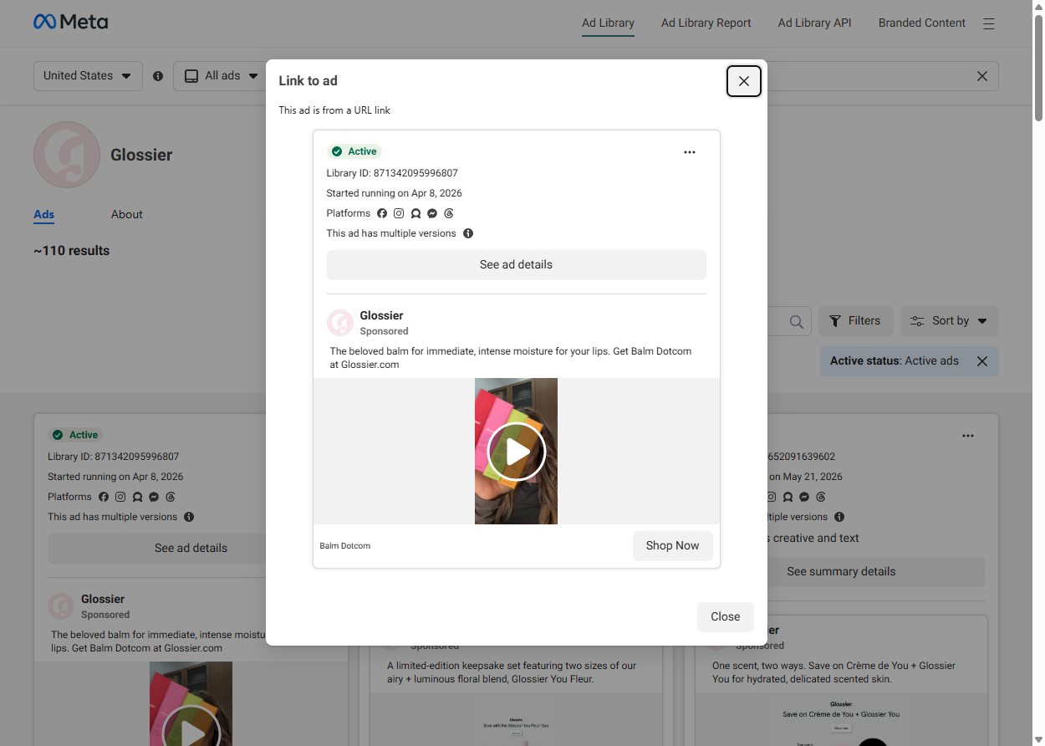Viewport: 1045px width, 746px height.
Task: Click info icon beside multiple versions in modal
Action: (468, 233)
